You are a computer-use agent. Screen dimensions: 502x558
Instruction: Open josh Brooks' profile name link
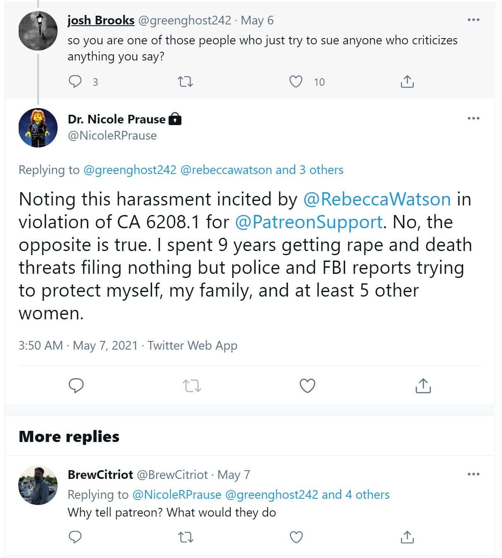pyautogui.click(x=101, y=20)
